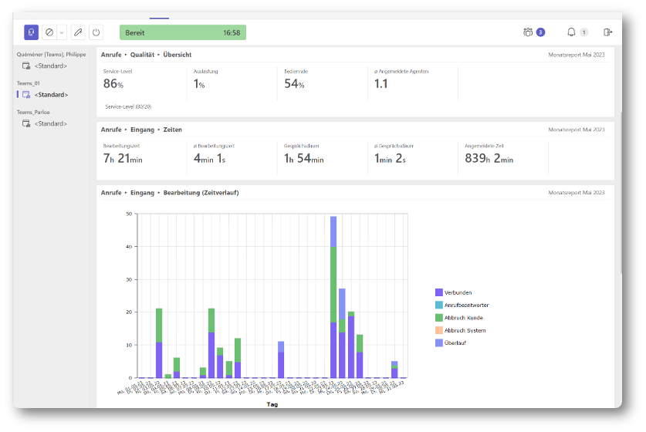Select Standard dashboard under Teams_01
Viewport: 646px width, 432px height.
click(51, 95)
